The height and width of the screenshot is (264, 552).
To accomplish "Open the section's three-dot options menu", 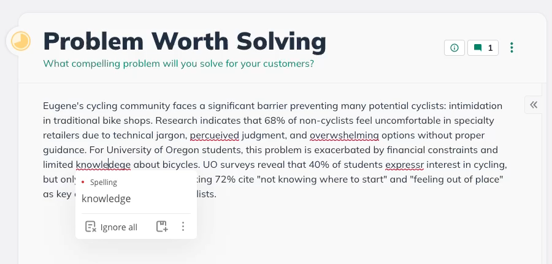I will click(512, 48).
